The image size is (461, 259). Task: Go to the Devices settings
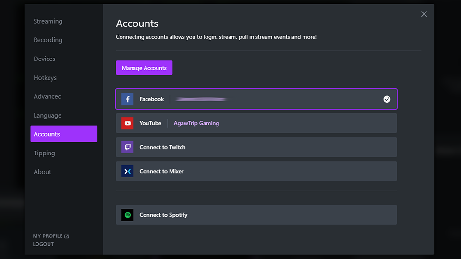tap(44, 59)
